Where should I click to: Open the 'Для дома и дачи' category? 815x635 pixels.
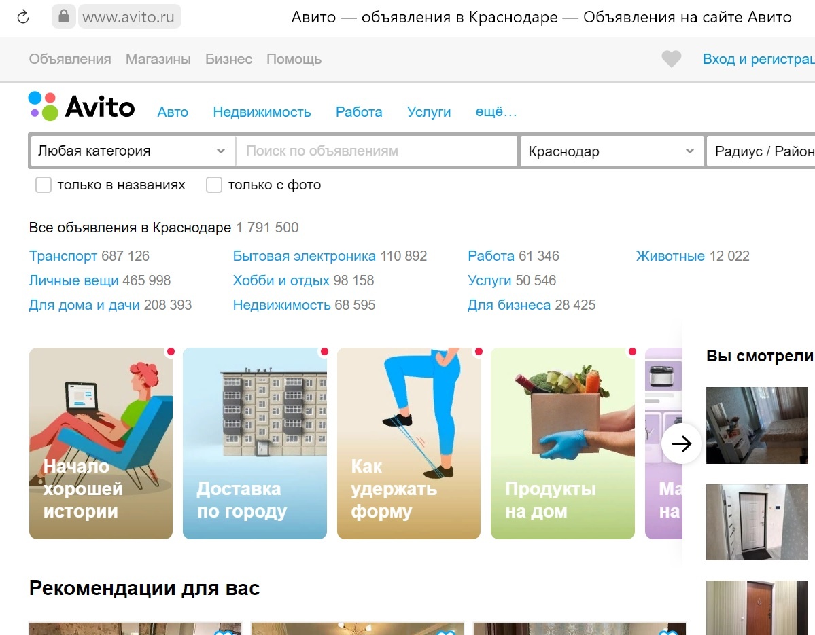pyautogui.click(x=84, y=305)
